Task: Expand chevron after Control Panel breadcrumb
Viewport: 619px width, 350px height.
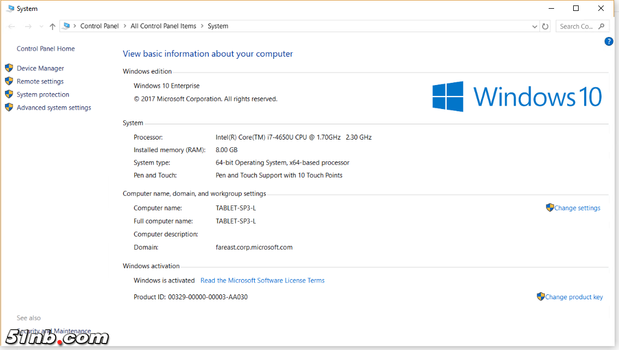Action: click(x=125, y=26)
